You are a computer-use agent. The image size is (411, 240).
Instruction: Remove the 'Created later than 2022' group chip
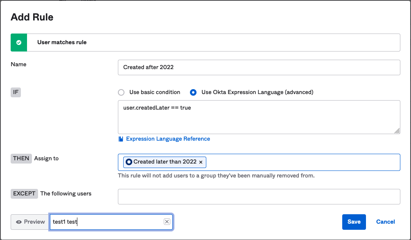tap(201, 162)
